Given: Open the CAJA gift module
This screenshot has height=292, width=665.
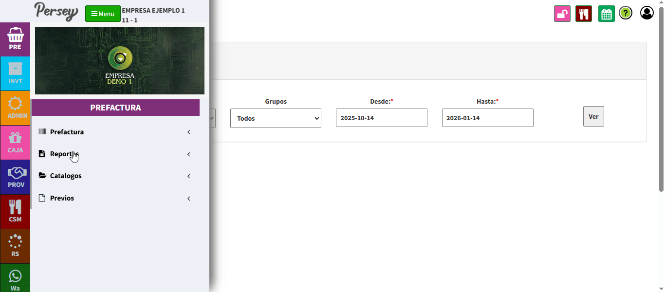Looking at the screenshot, I should [15, 143].
